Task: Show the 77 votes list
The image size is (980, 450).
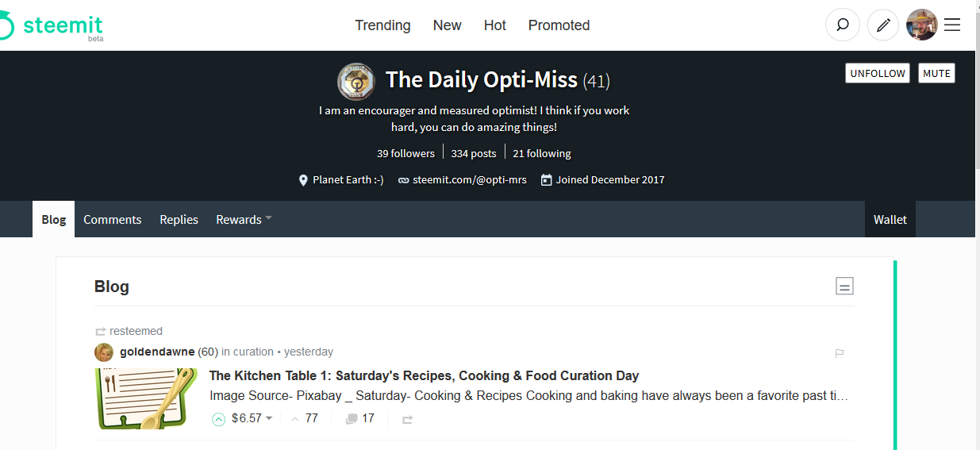Action: 305,418
